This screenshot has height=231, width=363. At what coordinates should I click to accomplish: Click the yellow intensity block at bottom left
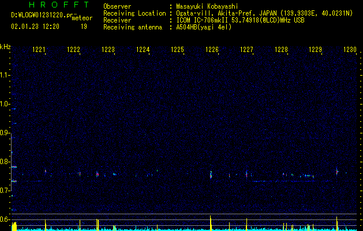click(14, 226)
